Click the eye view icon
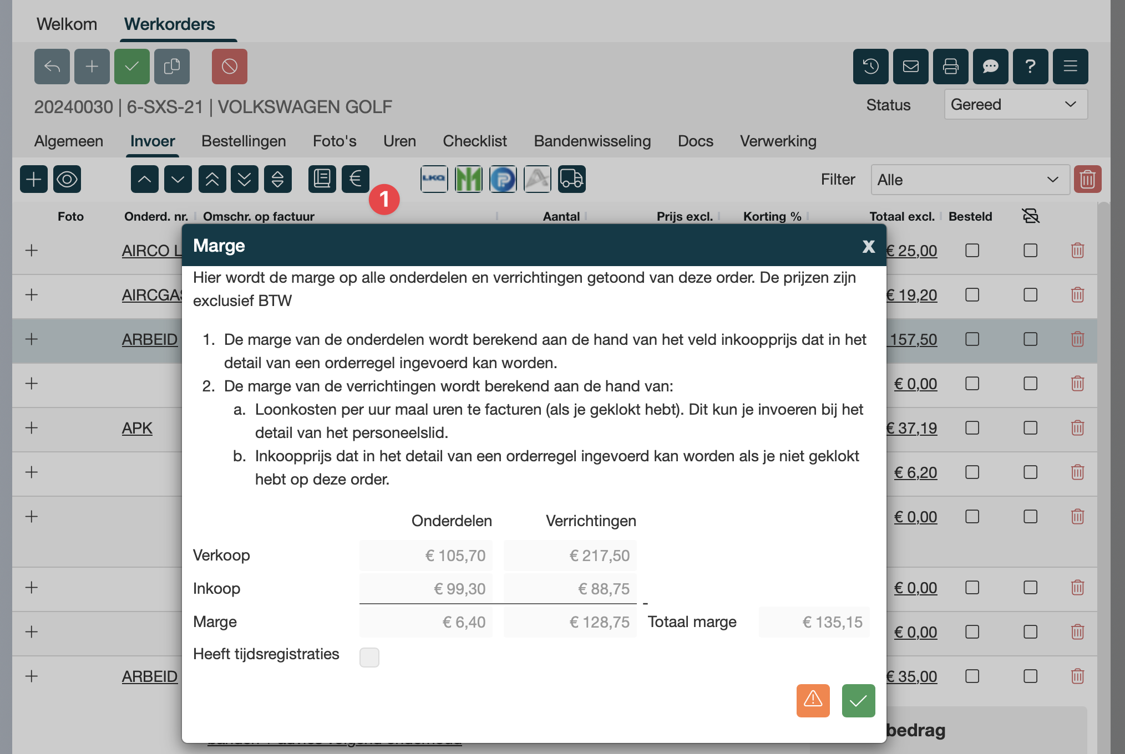This screenshot has height=754, width=1125. point(67,179)
